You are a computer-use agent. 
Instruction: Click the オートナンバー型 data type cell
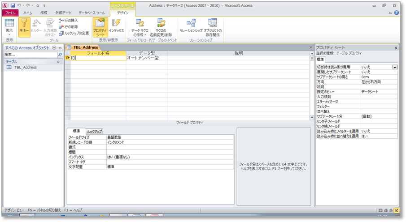tap(147, 58)
